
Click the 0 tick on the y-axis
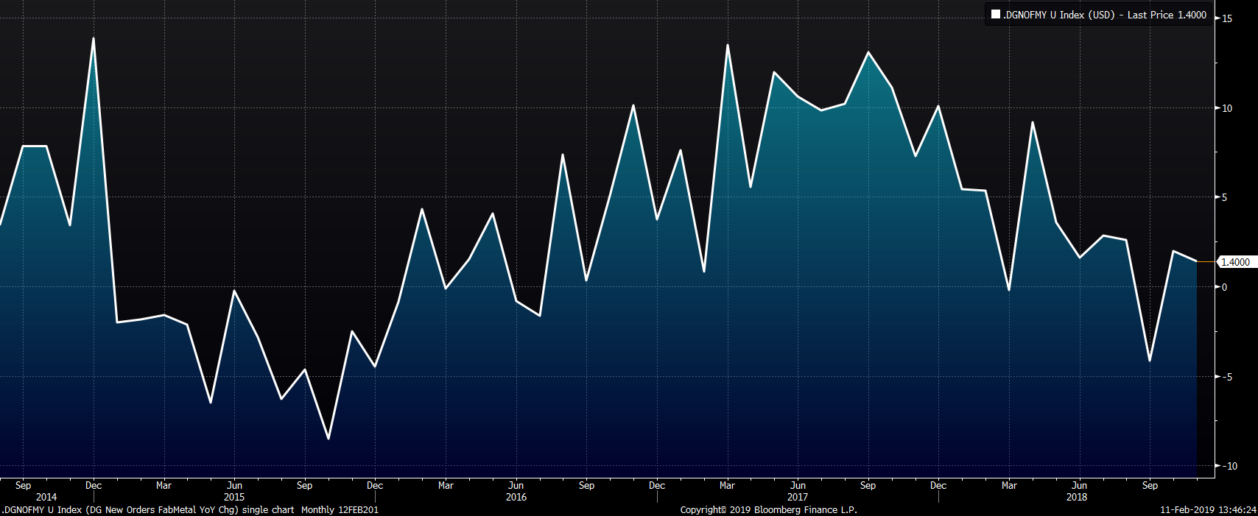(x=1225, y=287)
